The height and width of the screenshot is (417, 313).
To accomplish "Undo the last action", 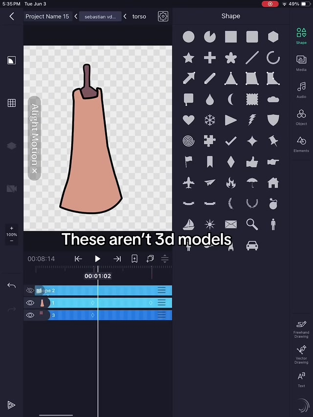I will 11,285.
